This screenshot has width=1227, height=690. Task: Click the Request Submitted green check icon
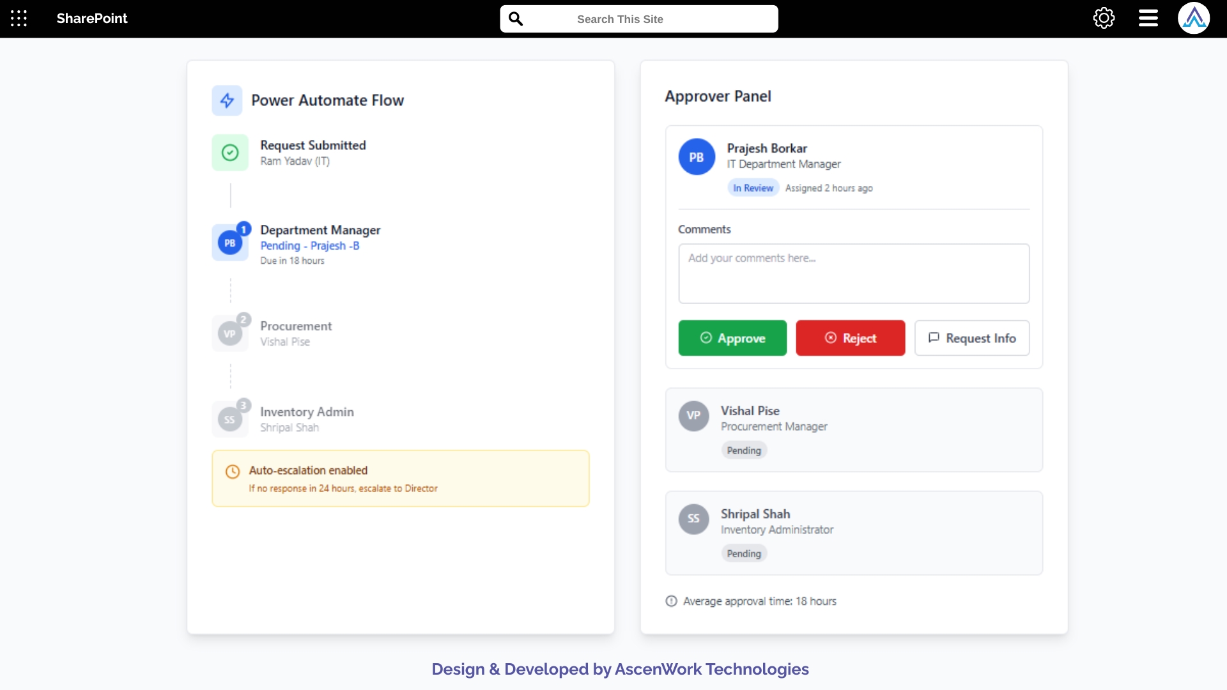click(x=229, y=152)
